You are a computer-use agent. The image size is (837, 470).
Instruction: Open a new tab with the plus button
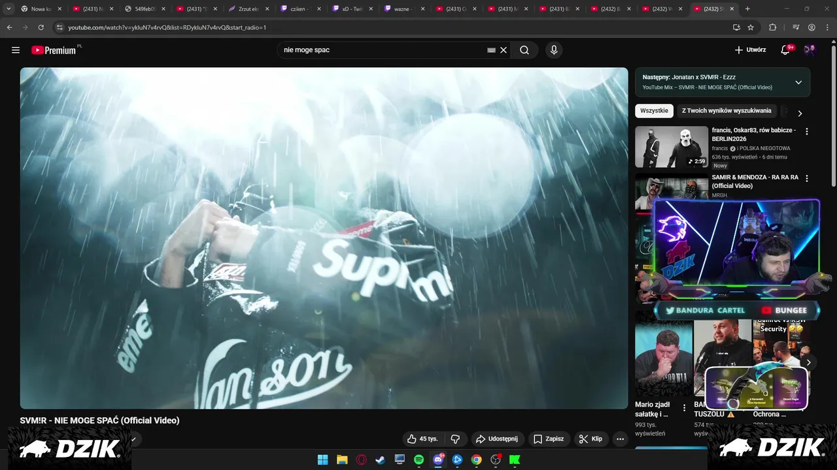tap(747, 9)
